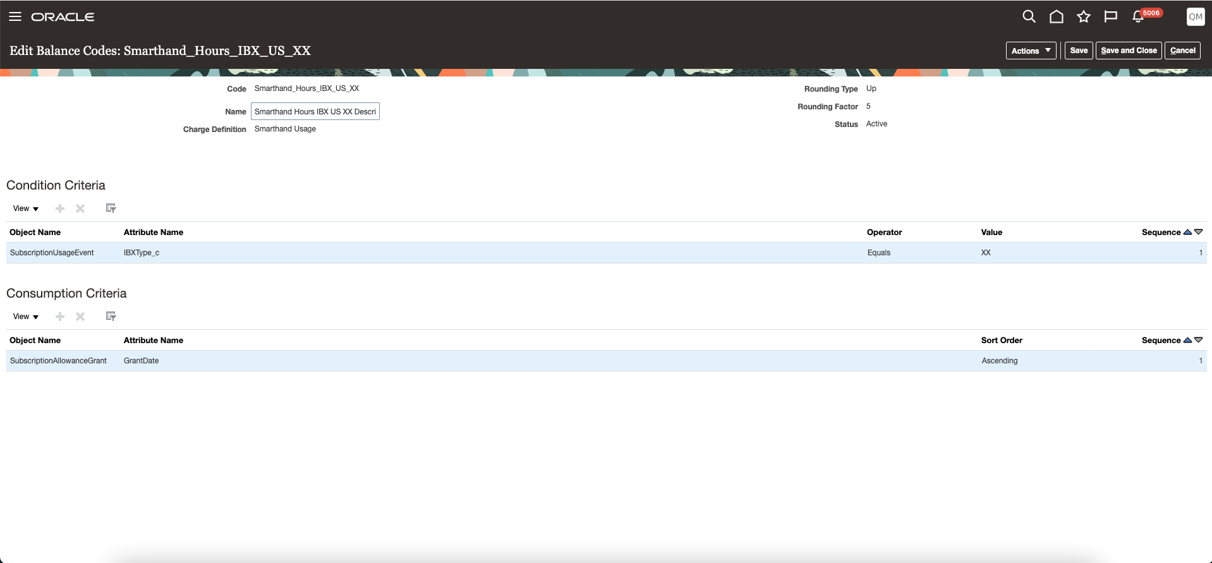Screen dimensions: 1212x563
Task: Open the Watchlist flag icon
Action: click(x=1111, y=16)
